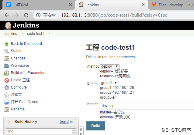Click the Build History heading text
This screenshot has width=194, height=135.
[26, 122]
